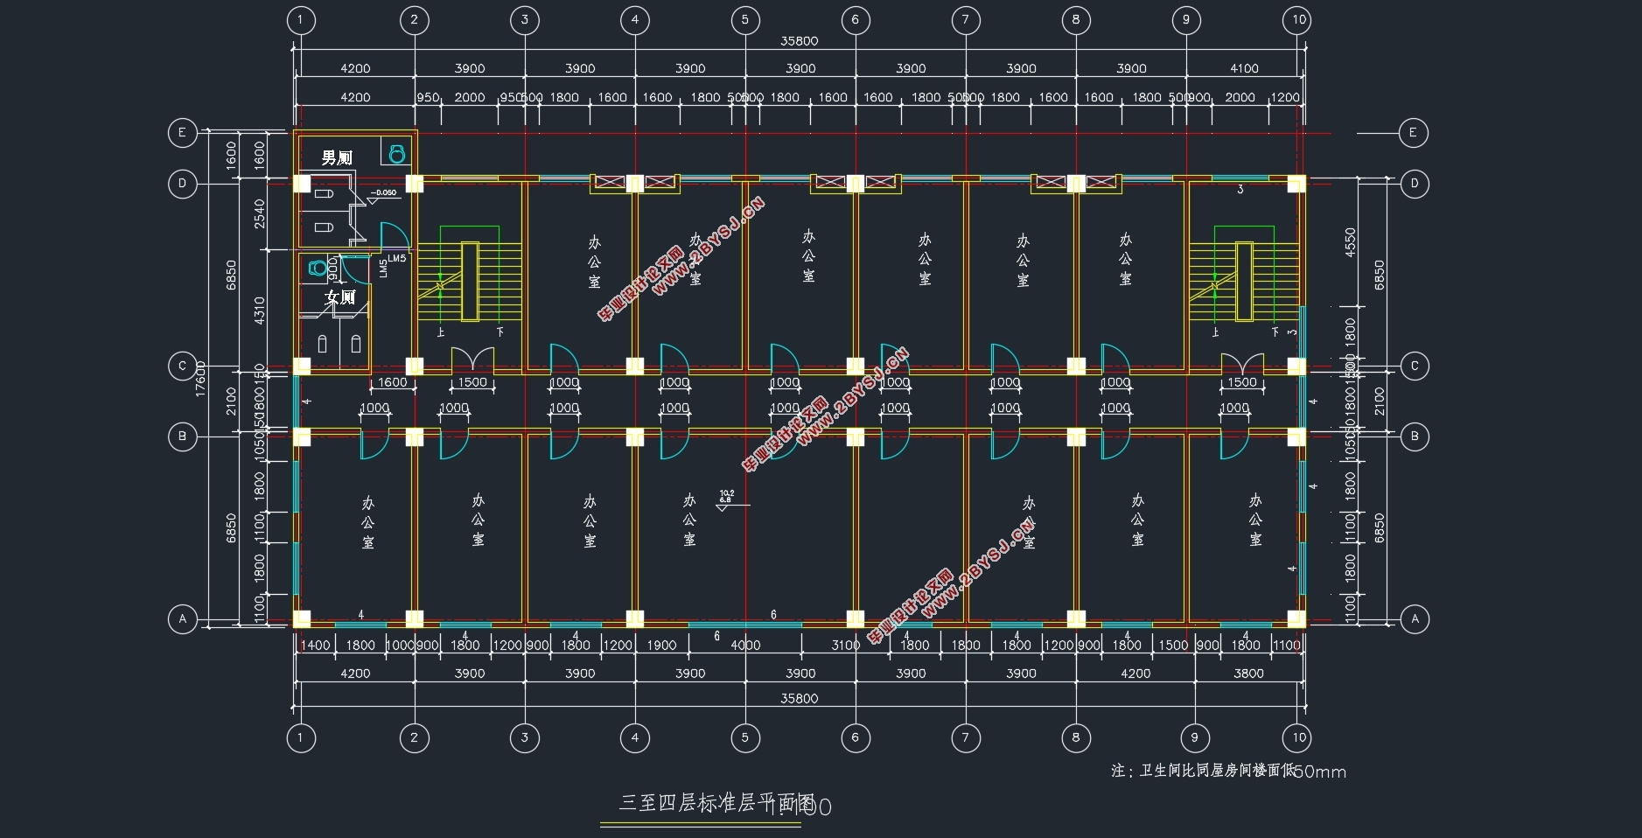This screenshot has width=1642, height=838.
Task: Click axis bubble C on right side
Action: point(1415,366)
